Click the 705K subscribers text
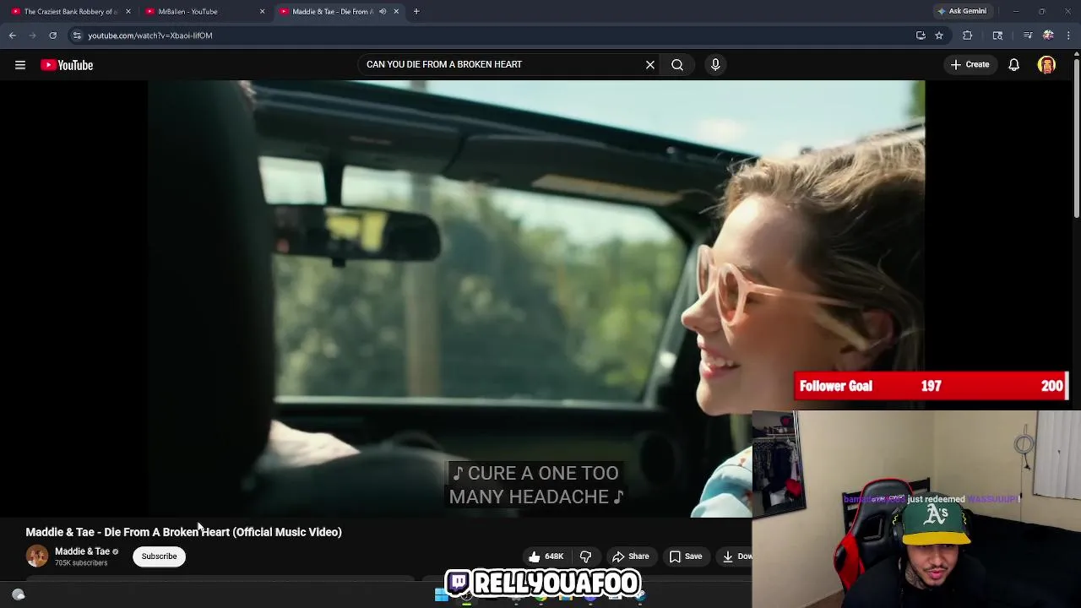 [x=81, y=563]
